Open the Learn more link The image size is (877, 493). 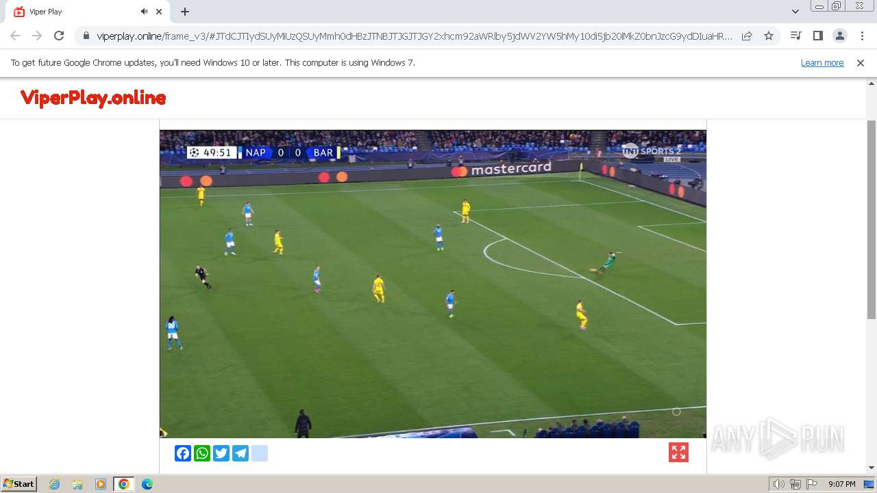pos(822,62)
